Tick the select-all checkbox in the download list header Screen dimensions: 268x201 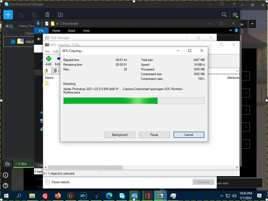pos(7,33)
